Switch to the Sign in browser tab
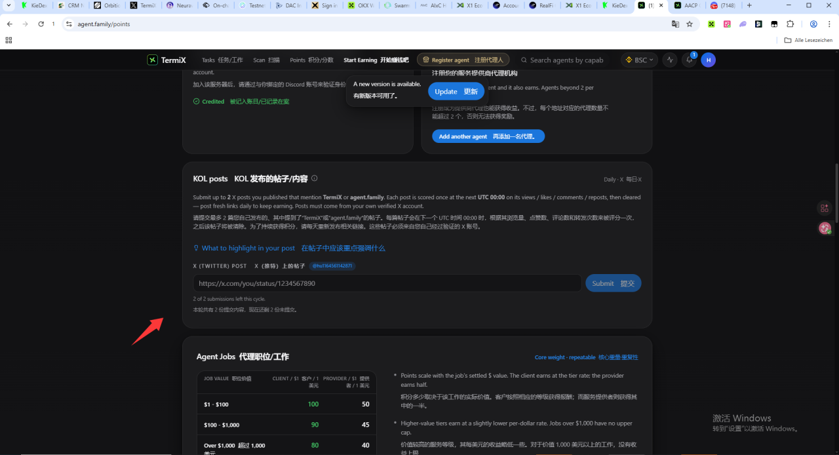This screenshot has width=839, height=455. (324, 5)
